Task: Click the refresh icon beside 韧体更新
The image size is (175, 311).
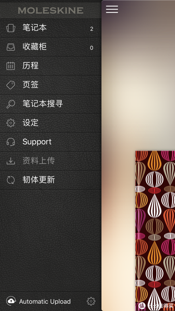Action: [x=11, y=180]
